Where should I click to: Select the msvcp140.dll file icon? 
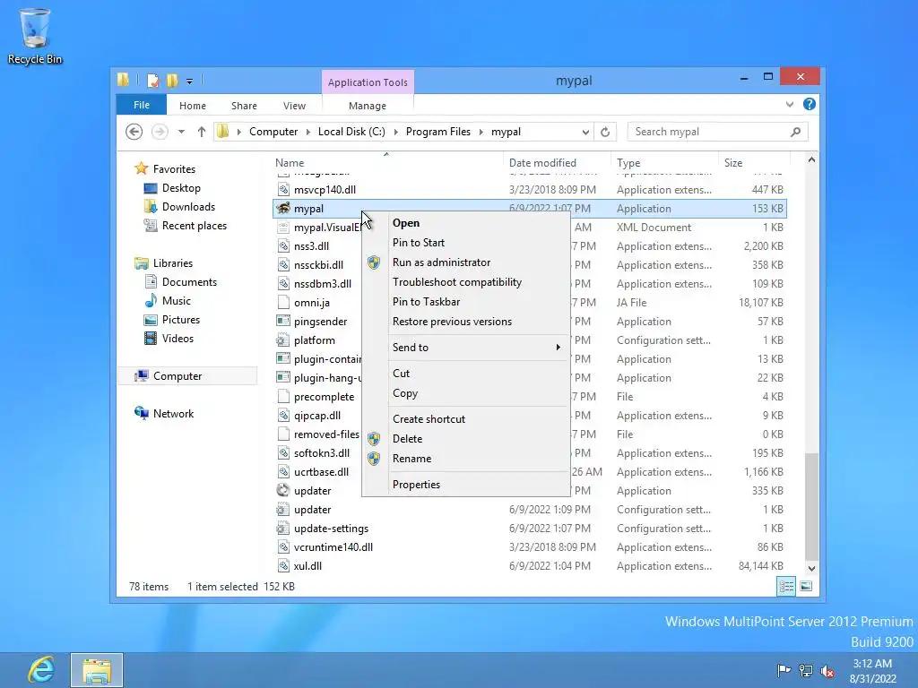click(x=283, y=190)
